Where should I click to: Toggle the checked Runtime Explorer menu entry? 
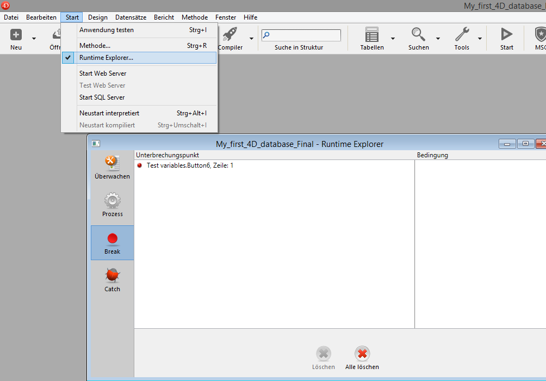[106, 58]
